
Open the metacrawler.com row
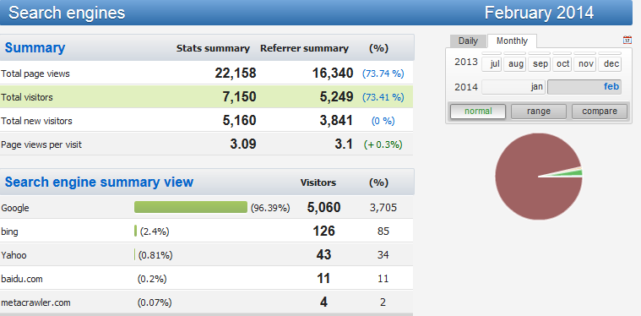pos(206,302)
